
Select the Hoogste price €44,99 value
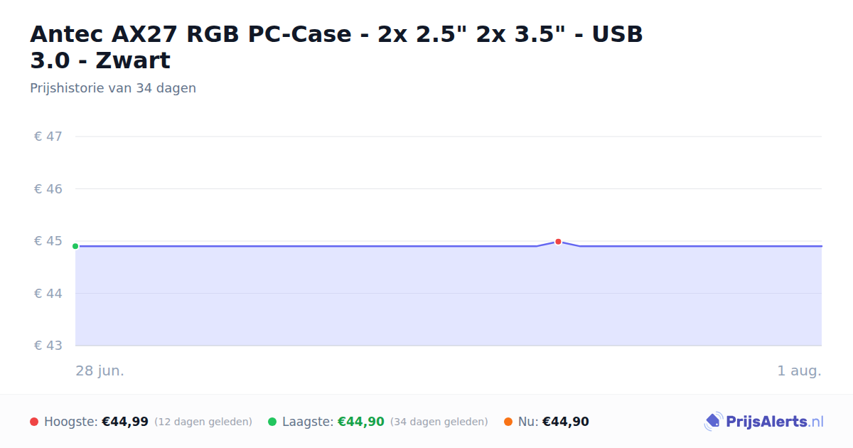(x=125, y=422)
